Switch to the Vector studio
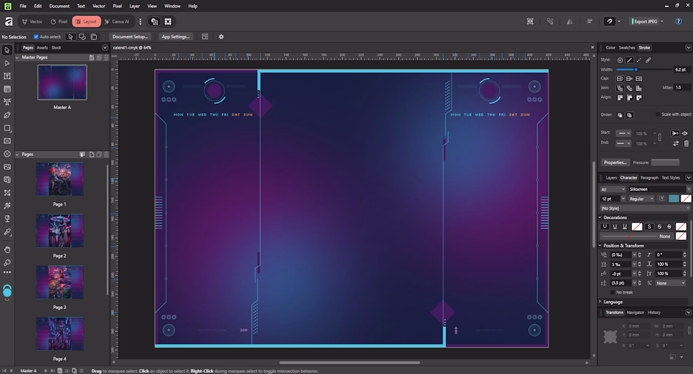The width and height of the screenshot is (693, 374). [32, 21]
